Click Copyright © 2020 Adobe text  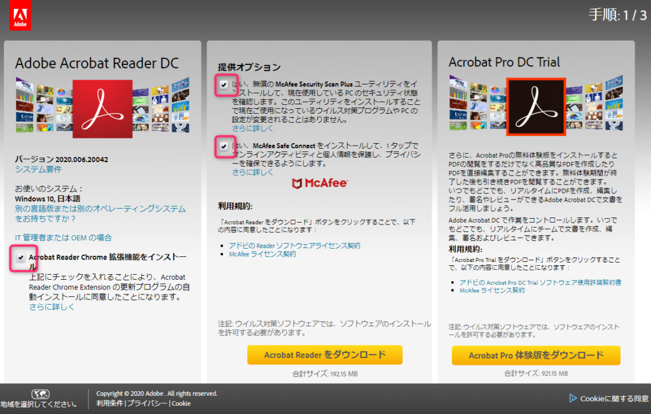(157, 393)
